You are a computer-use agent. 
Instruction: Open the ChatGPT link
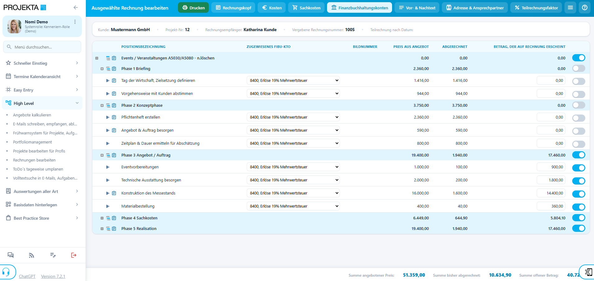[x=27, y=276]
